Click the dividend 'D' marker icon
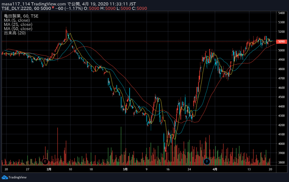The width and height of the screenshot is (289, 182). (x=207, y=161)
